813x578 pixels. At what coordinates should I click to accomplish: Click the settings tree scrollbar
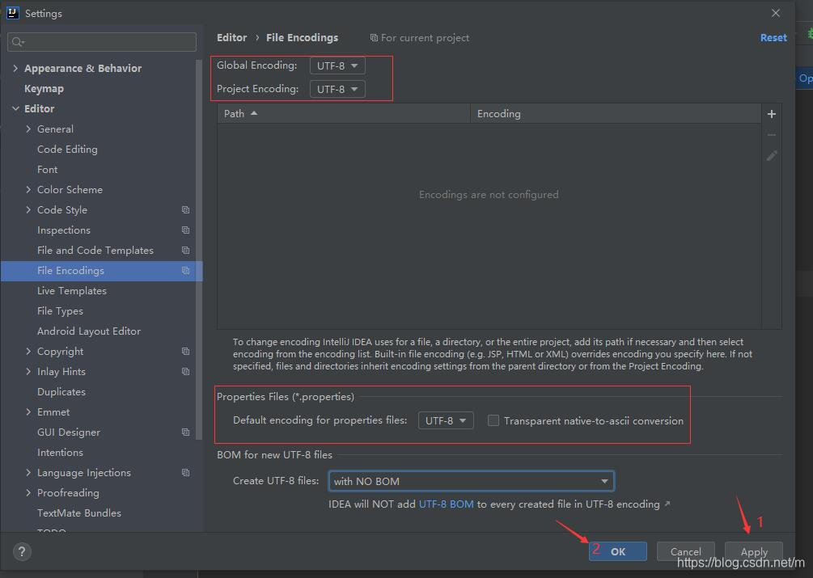point(198,250)
